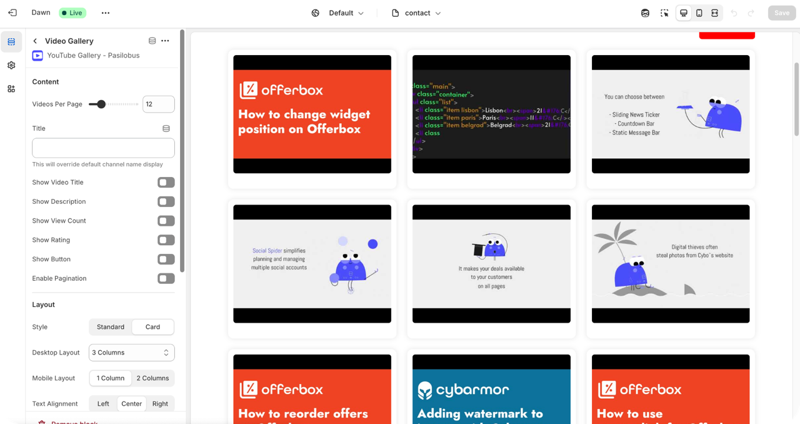Click the Title text input field
The width and height of the screenshot is (800, 424).
103,148
